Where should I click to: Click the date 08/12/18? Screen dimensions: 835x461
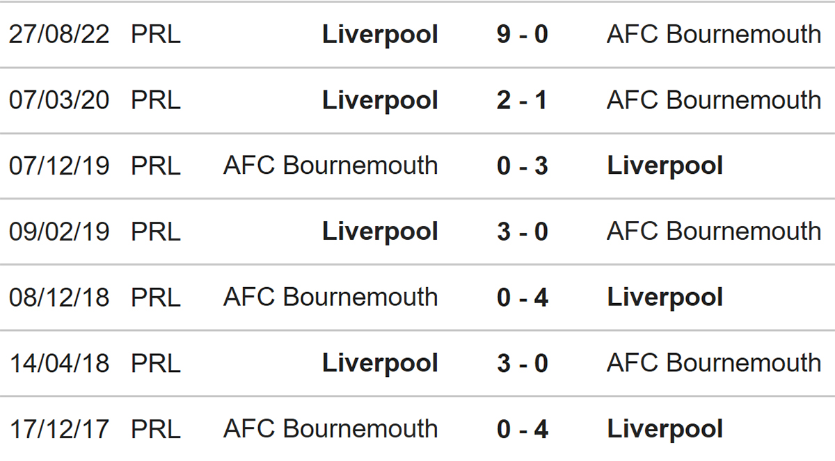pyautogui.click(x=59, y=298)
